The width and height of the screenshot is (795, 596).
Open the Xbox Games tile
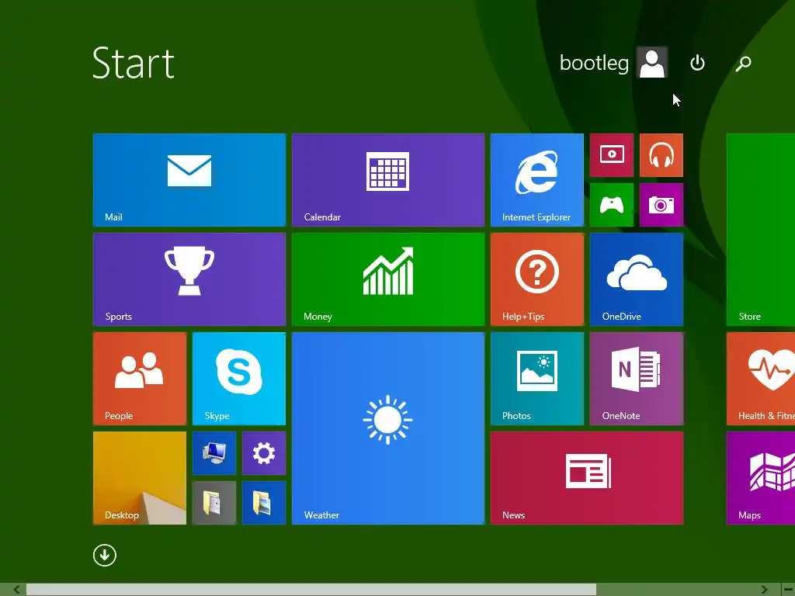[x=612, y=205]
